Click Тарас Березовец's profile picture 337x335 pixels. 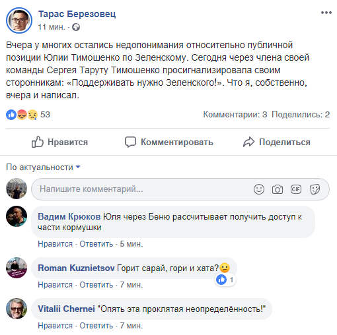click(x=19, y=20)
